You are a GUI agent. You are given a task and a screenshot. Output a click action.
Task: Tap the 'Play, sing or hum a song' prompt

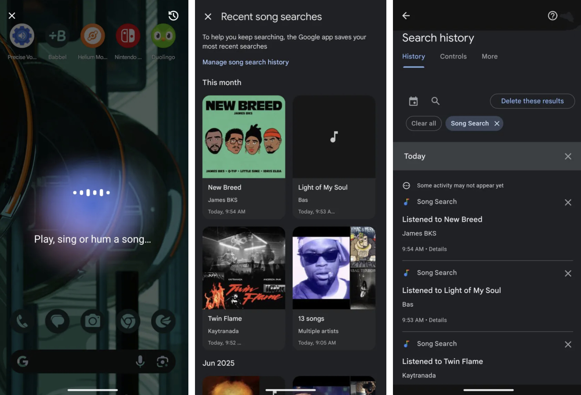click(x=93, y=239)
